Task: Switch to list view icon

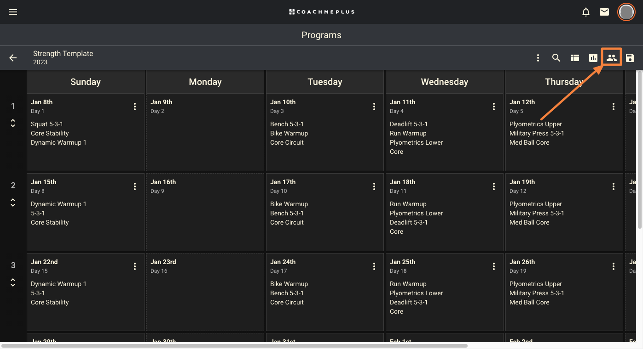Action: pos(575,58)
